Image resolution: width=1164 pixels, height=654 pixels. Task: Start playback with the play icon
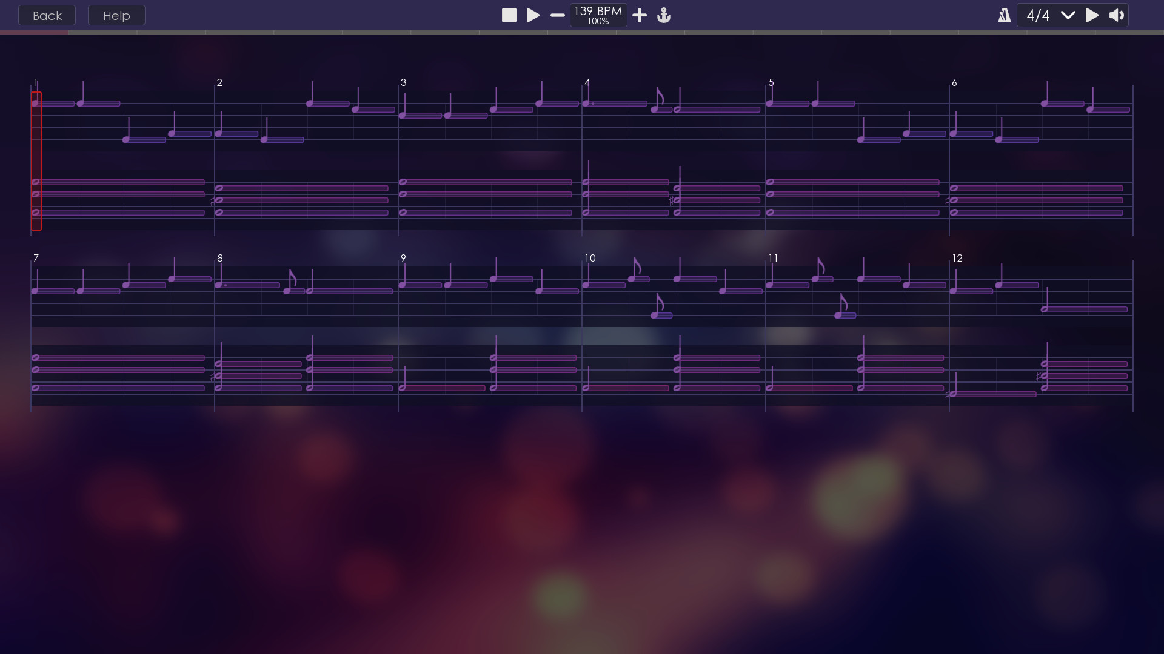click(x=533, y=15)
